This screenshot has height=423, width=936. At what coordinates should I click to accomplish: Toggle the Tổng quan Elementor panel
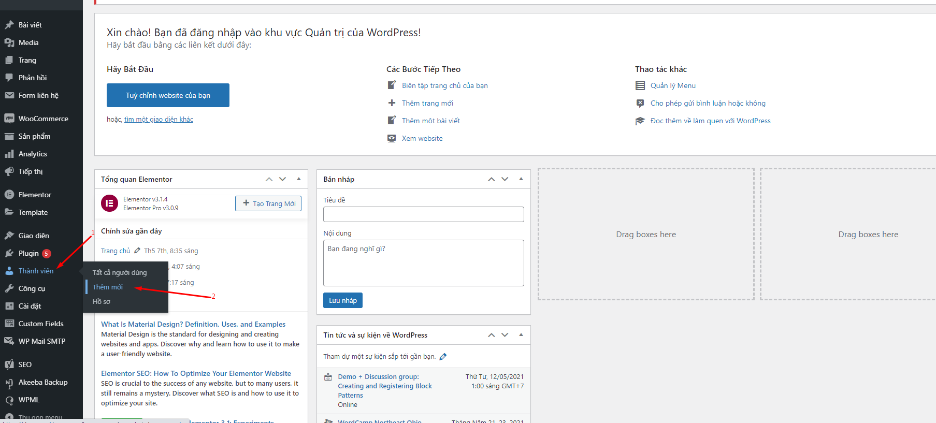tap(299, 179)
